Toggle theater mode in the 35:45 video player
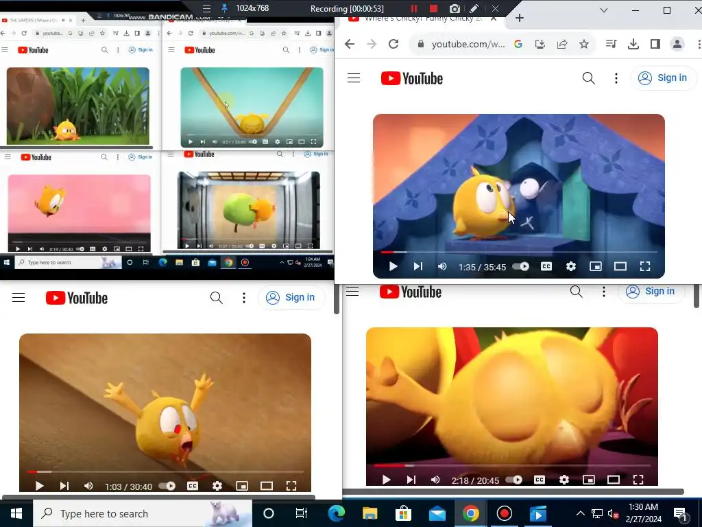The image size is (702, 527). coord(620,267)
